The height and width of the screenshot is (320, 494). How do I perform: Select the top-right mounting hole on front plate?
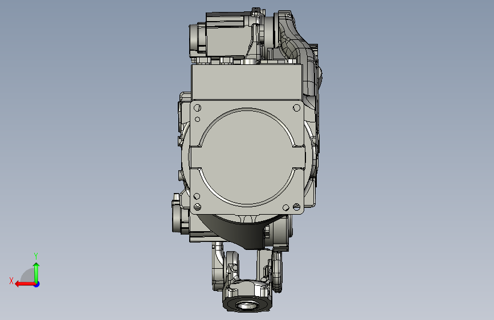tap(296, 108)
